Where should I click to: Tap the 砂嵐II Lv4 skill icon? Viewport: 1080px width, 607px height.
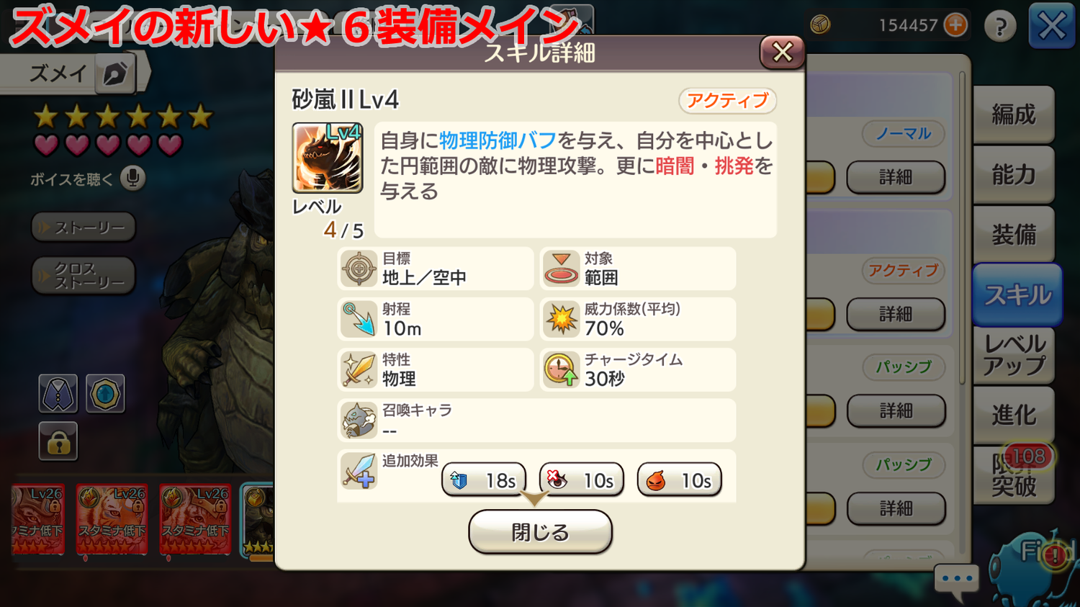click(x=327, y=158)
